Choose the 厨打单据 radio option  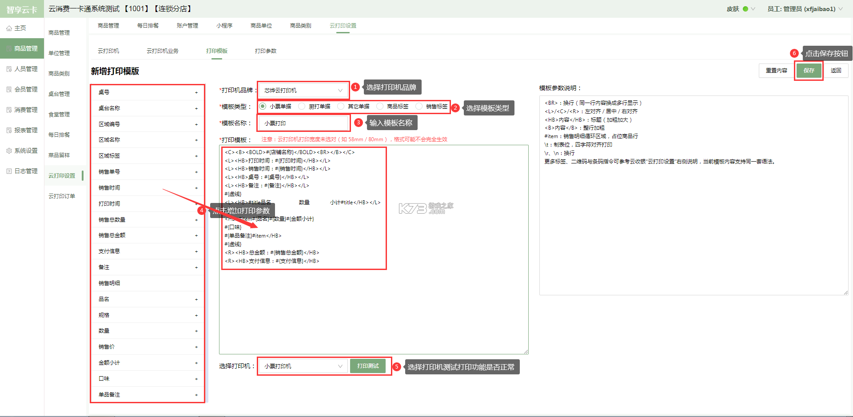(x=302, y=107)
